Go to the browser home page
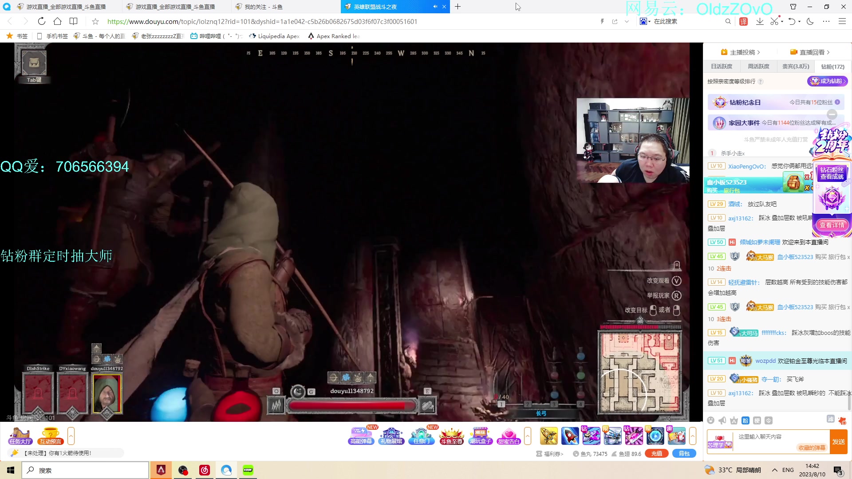 tap(57, 21)
